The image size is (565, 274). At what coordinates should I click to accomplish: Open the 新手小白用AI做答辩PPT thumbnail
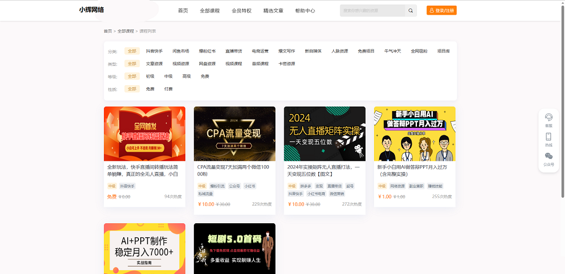415,134
